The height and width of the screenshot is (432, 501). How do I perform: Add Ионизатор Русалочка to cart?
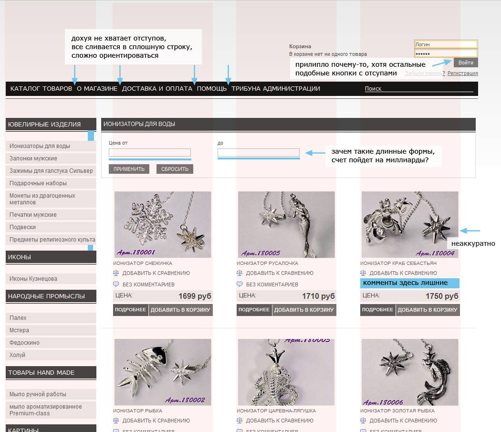[x=304, y=310]
